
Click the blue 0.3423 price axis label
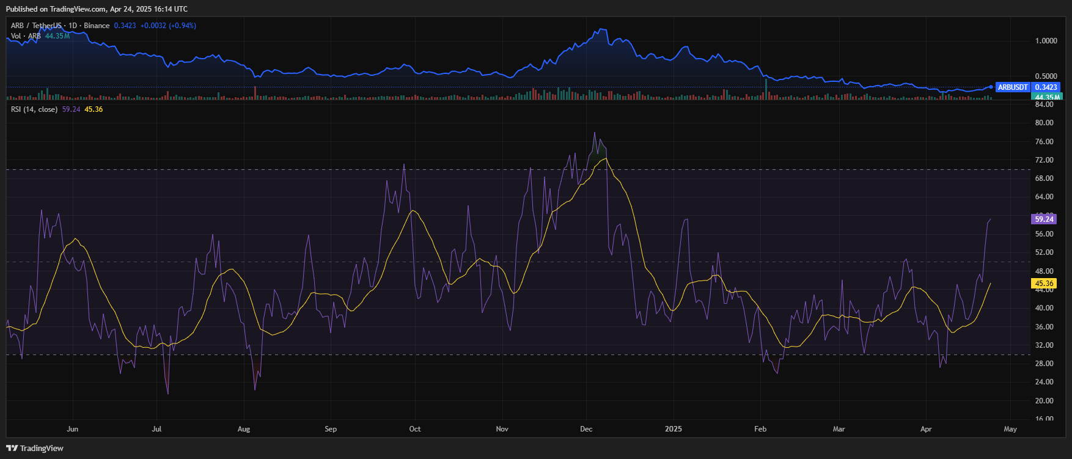click(1046, 87)
